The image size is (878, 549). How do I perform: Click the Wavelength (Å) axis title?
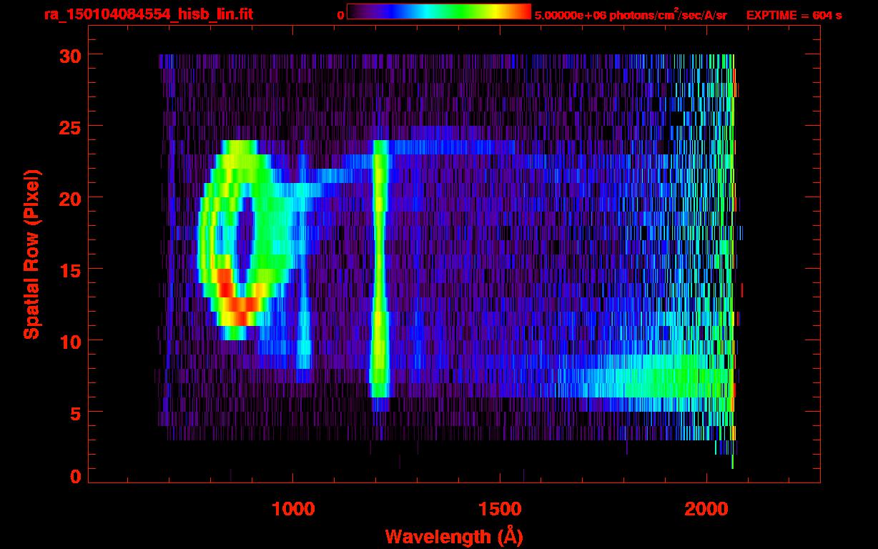click(x=454, y=536)
